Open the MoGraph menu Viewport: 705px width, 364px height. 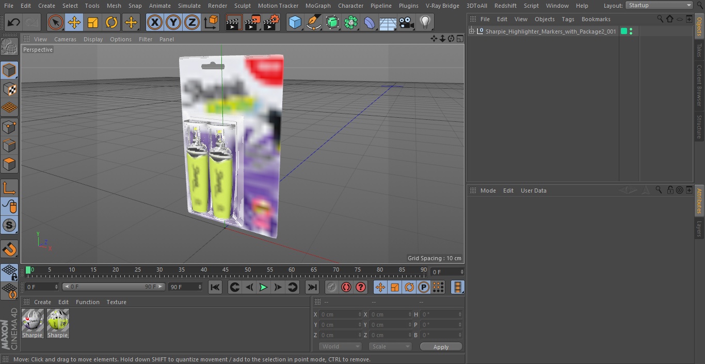tap(318, 6)
